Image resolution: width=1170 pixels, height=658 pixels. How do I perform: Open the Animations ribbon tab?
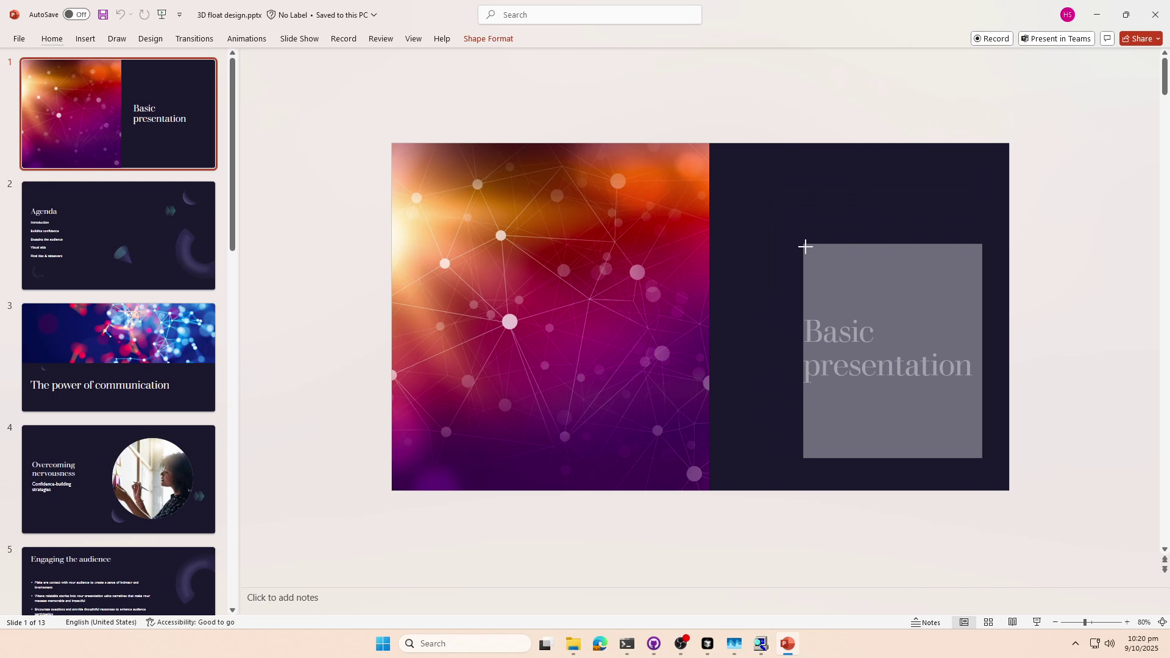[x=246, y=38]
